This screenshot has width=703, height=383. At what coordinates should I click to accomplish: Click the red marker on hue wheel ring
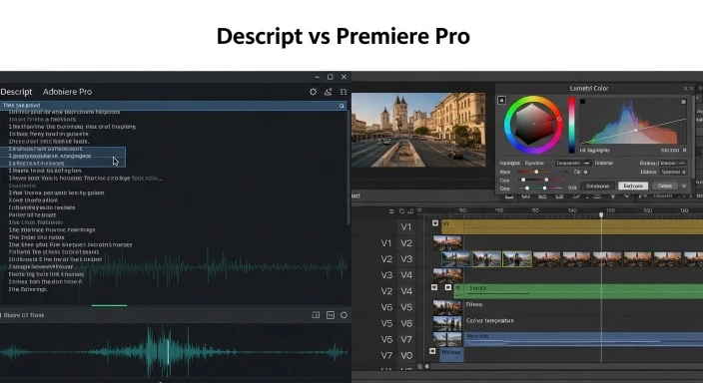coord(559,119)
